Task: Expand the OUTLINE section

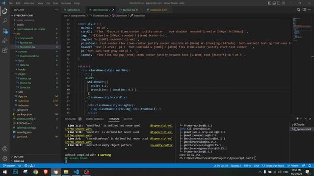Action: (x=18, y=156)
